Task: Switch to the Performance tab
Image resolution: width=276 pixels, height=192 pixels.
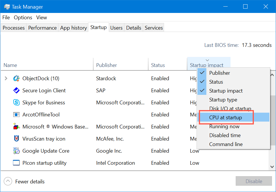Action: point(42,28)
